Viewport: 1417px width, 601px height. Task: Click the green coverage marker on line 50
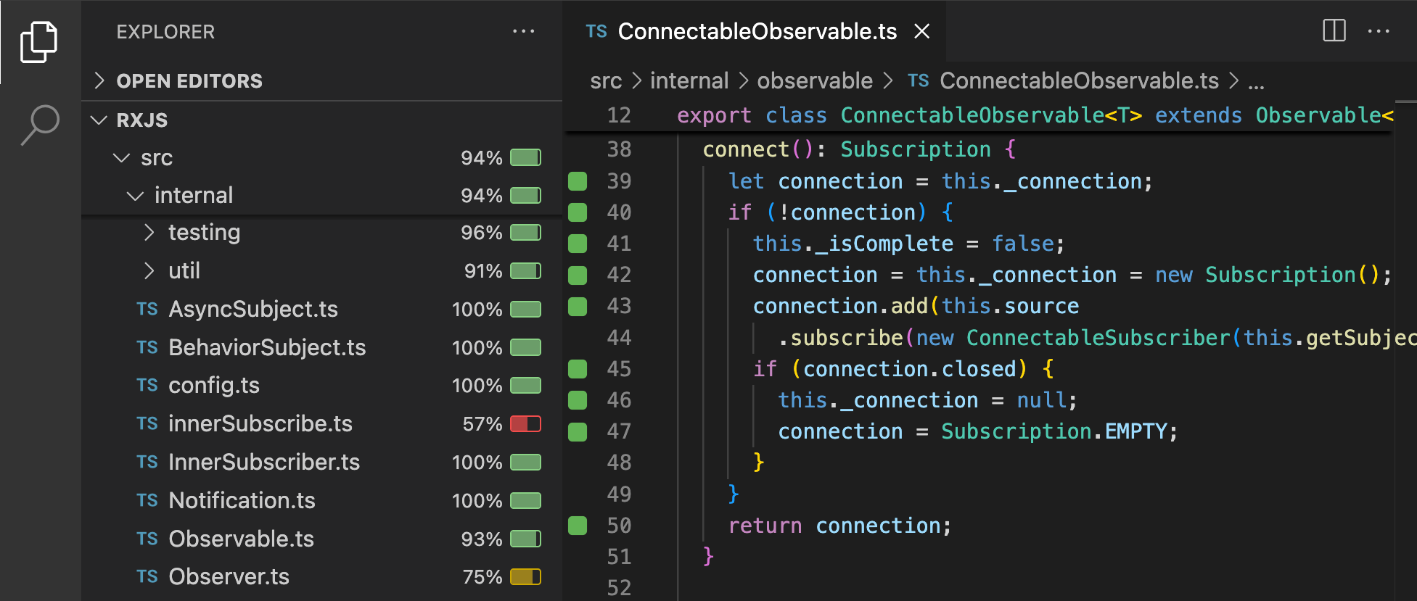578,526
